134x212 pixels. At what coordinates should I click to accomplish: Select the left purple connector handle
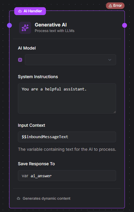point(10,25)
